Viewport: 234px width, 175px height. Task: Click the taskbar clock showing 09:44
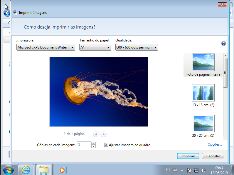[x=219, y=170]
